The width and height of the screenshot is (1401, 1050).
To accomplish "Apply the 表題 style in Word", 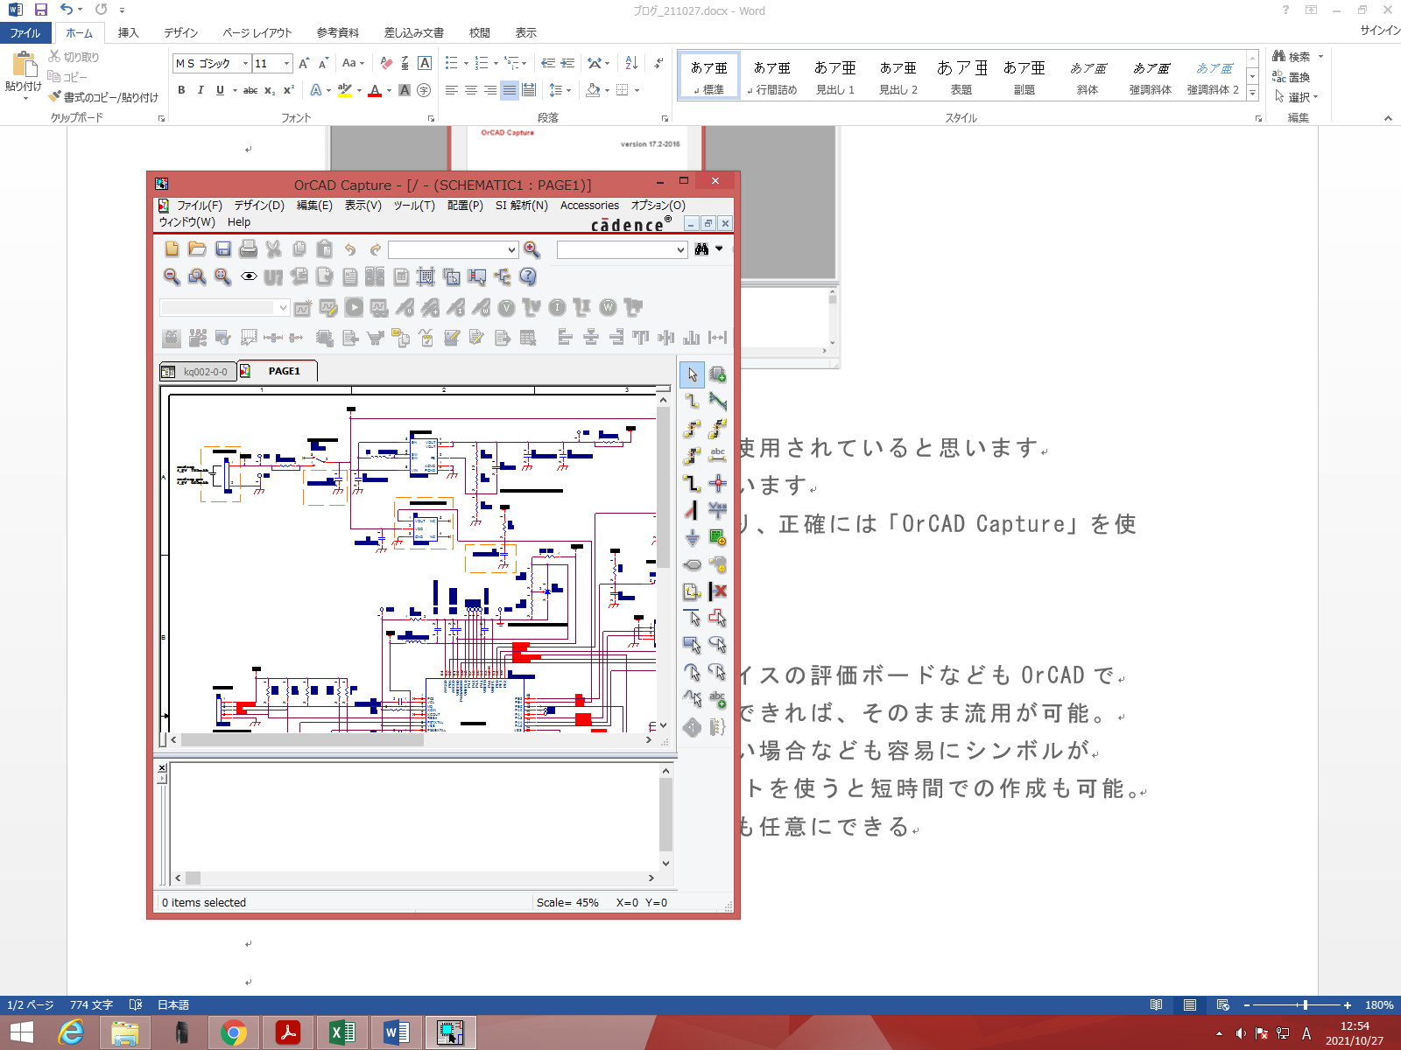I will pyautogui.click(x=961, y=76).
